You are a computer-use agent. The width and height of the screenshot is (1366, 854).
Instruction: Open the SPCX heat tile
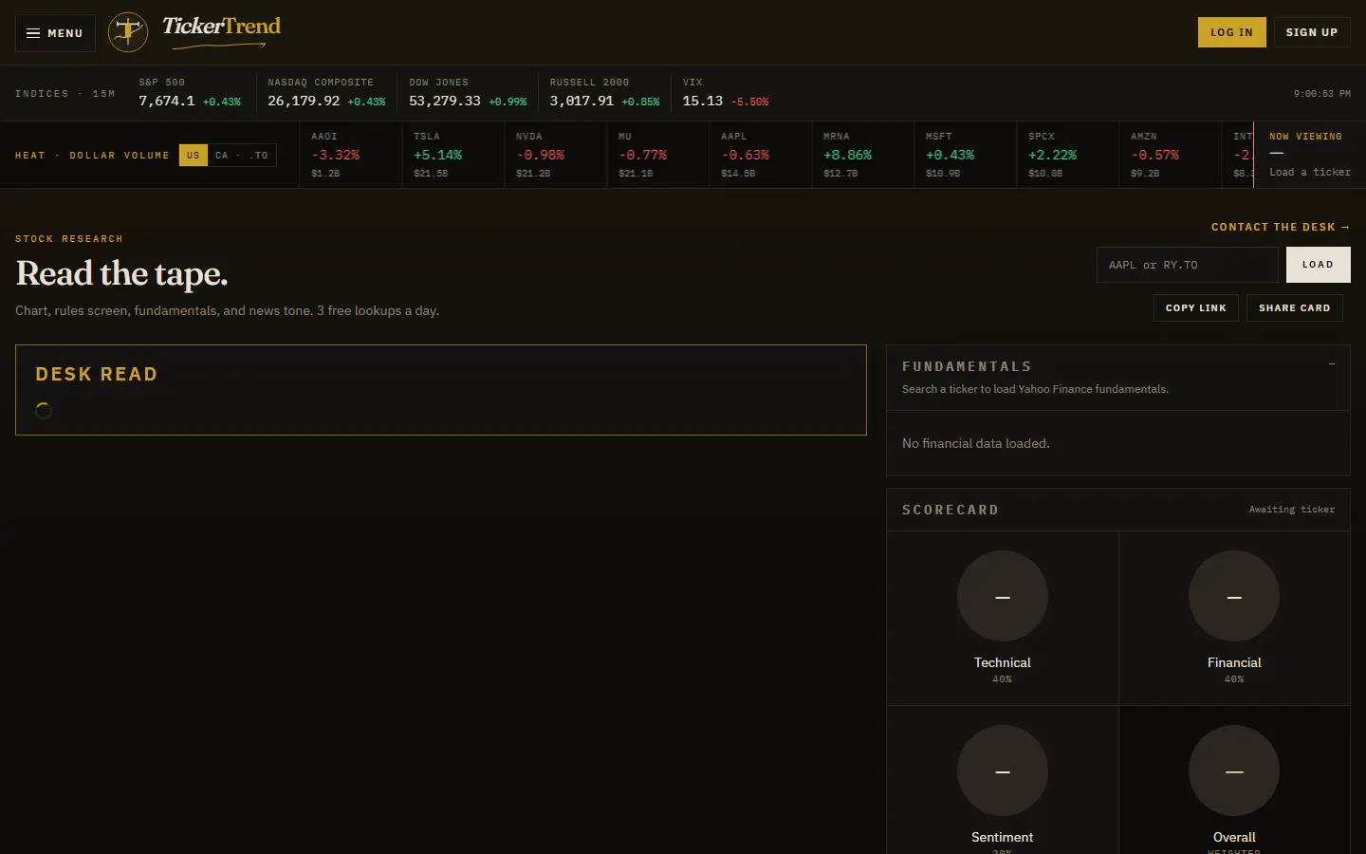1067,155
